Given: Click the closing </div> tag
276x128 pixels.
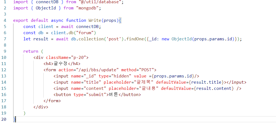Looking at the screenshot, I should pos(41,107).
